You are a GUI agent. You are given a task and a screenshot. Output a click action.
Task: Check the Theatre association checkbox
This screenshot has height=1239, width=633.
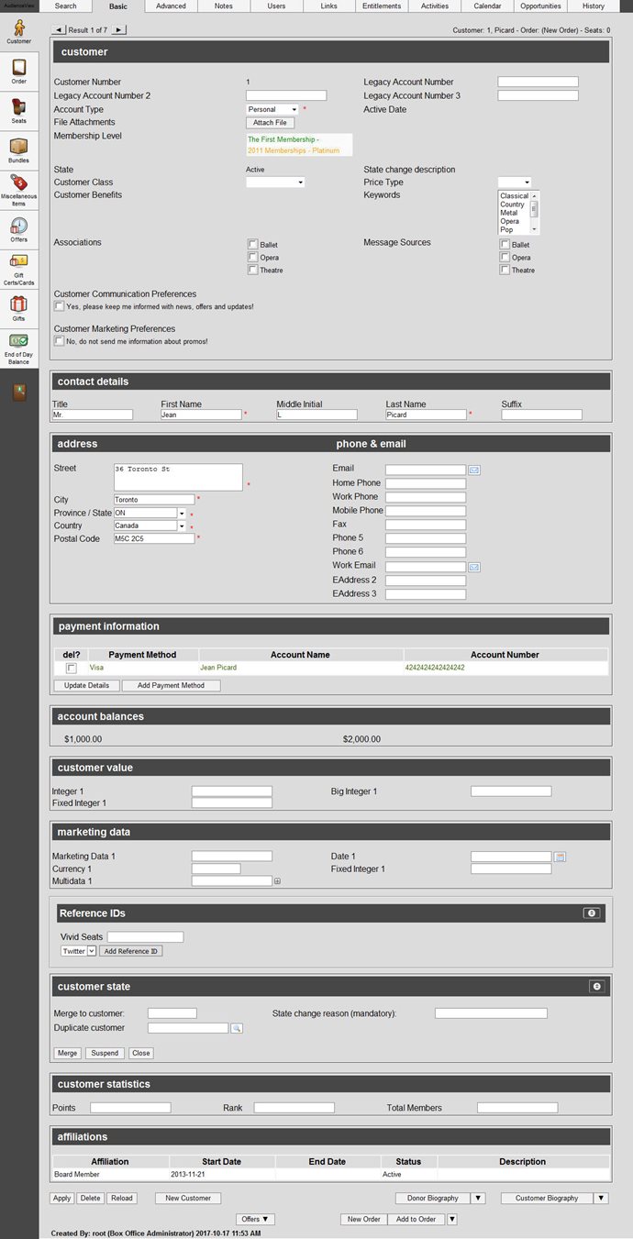tap(252, 271)
